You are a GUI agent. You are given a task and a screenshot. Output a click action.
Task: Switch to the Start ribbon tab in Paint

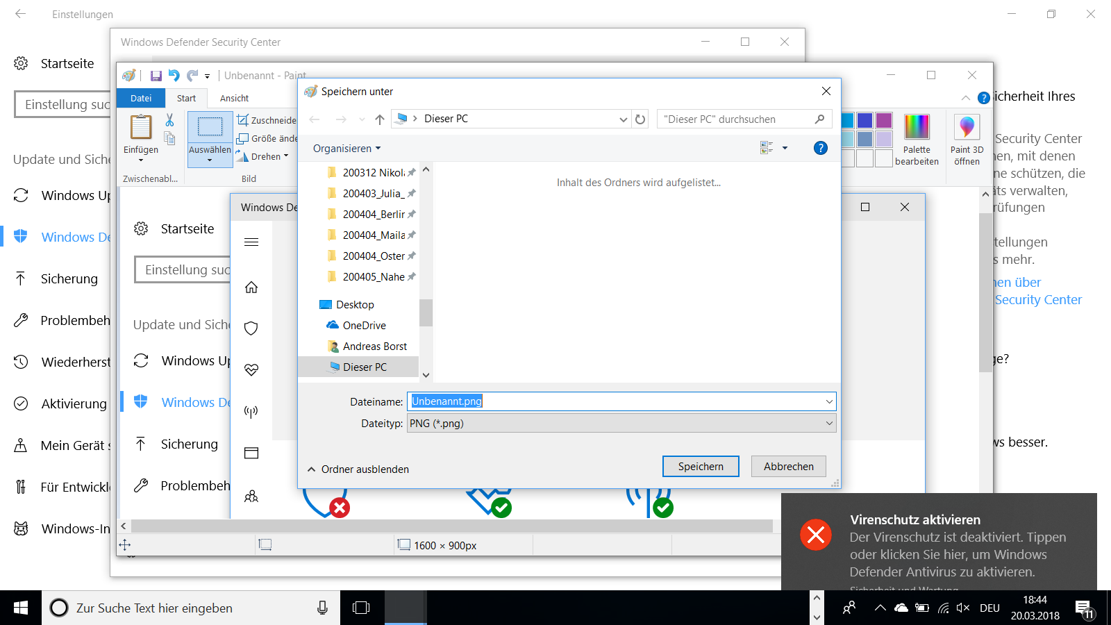[x=186, y=98]
